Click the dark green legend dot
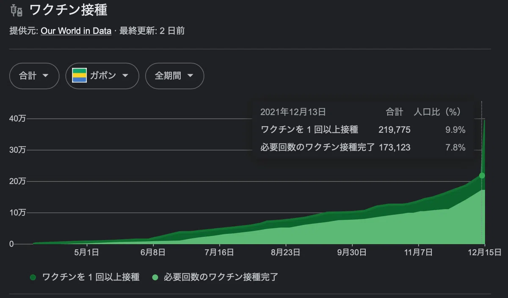This screenshot has height=298, width=508. [33, 278]
